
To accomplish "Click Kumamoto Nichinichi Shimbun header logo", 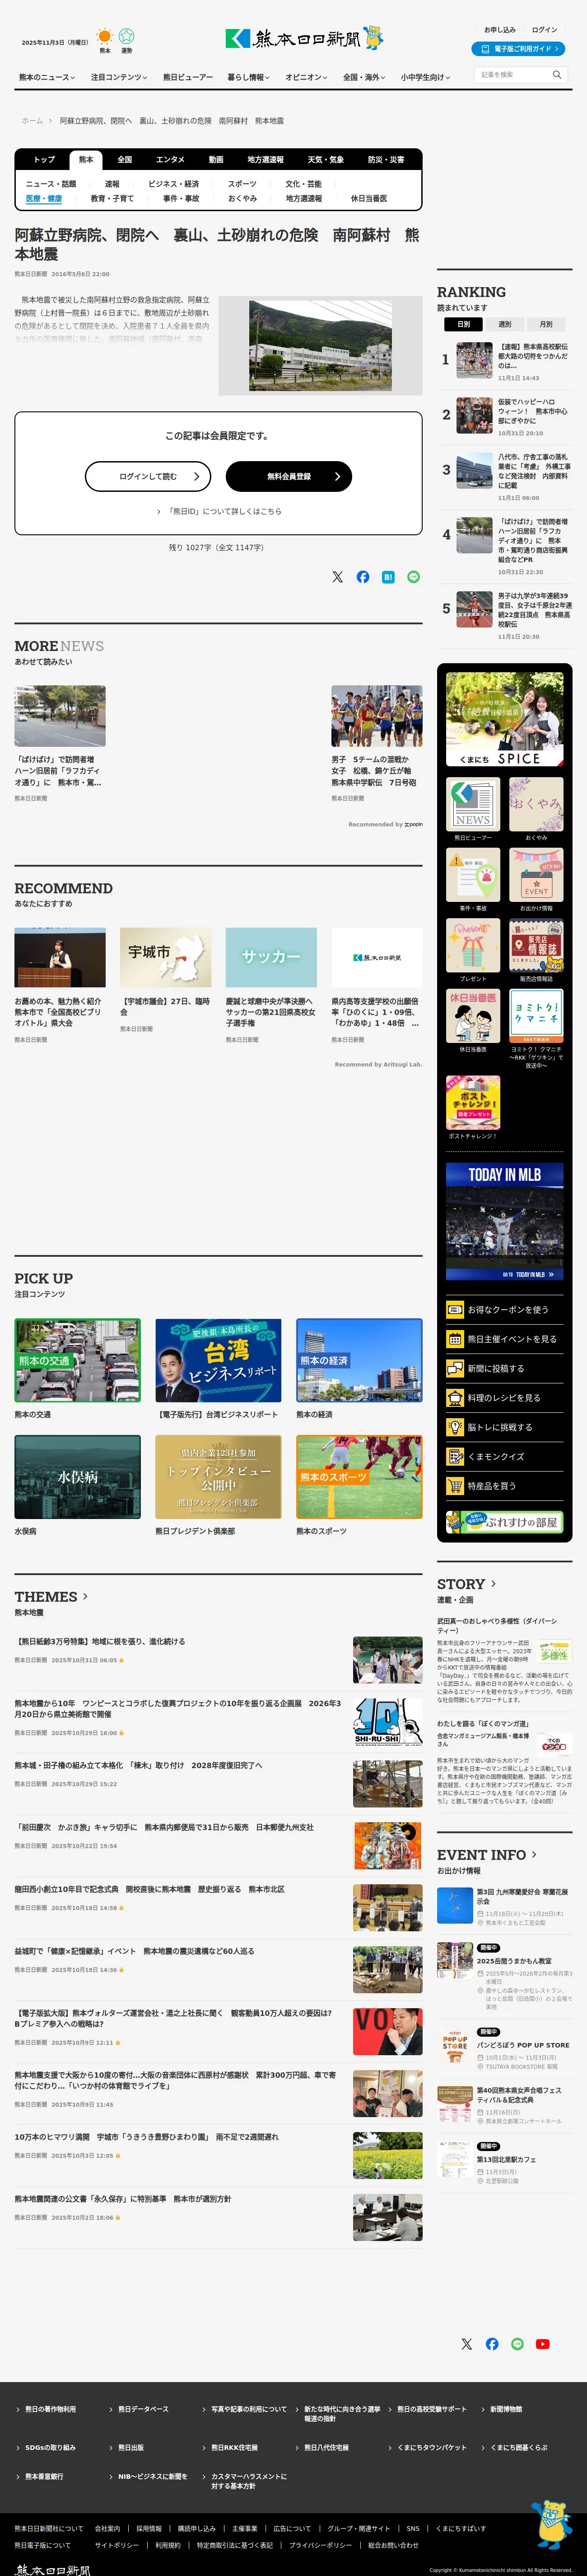I will point(303,38).
